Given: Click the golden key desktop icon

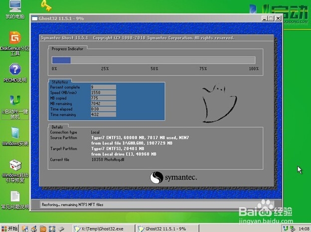Looking at the screenshot, I should tap(46, 5).
